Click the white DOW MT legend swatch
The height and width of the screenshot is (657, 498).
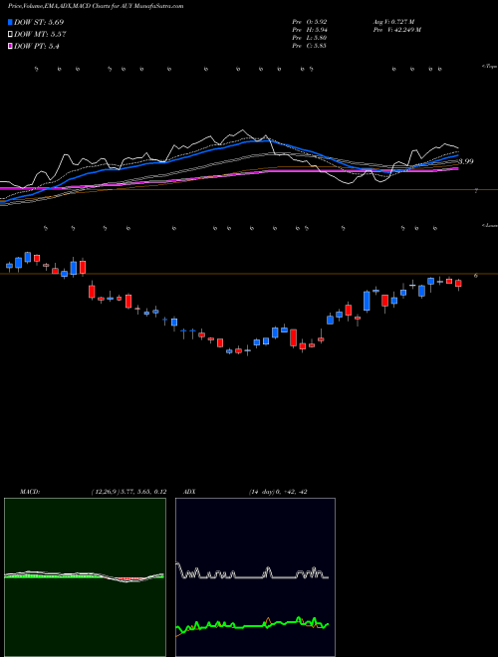coord(10,35)
